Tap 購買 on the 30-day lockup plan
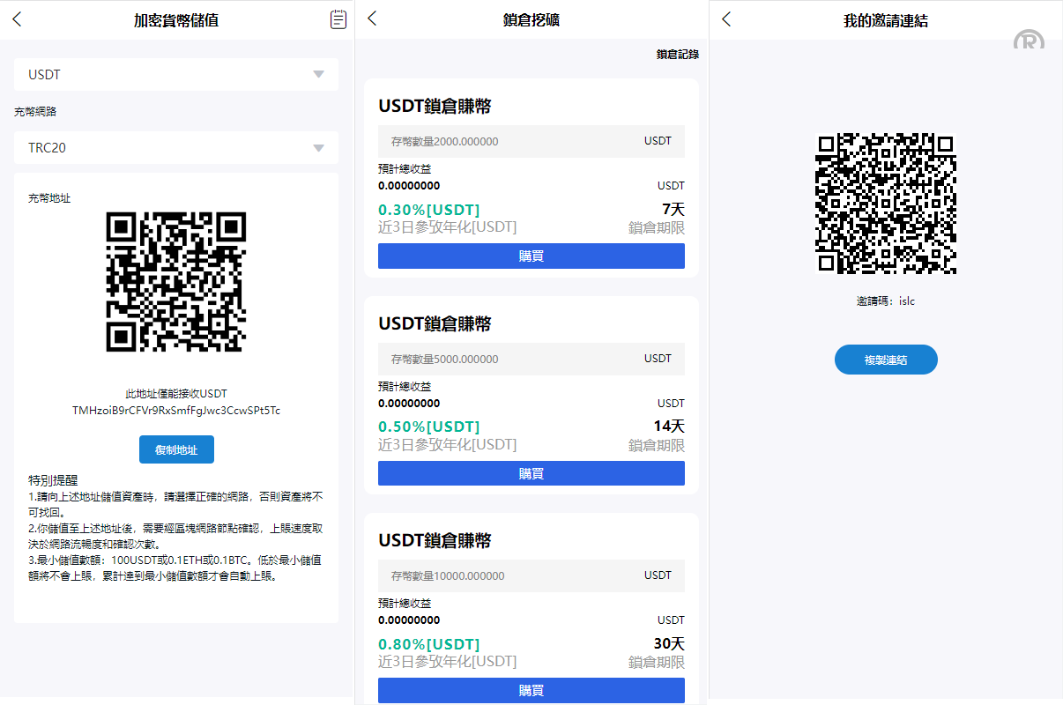 (531, 690)
